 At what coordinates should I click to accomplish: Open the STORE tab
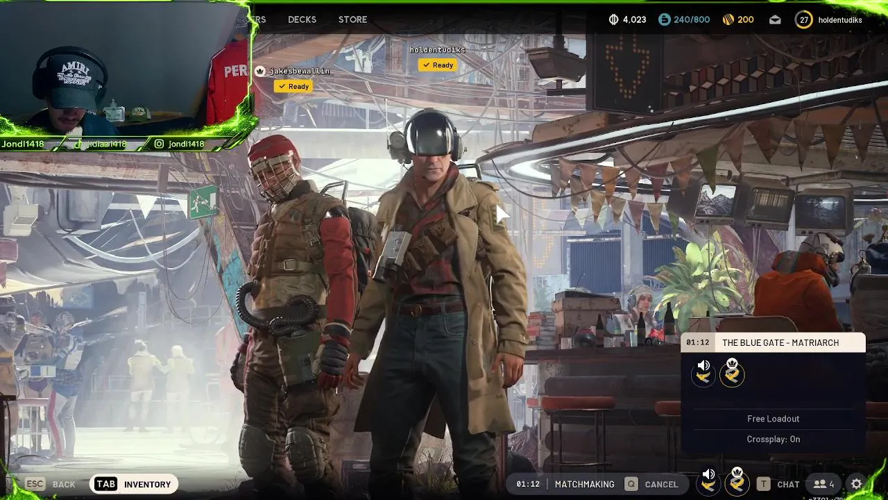click(x=352, y=19)
